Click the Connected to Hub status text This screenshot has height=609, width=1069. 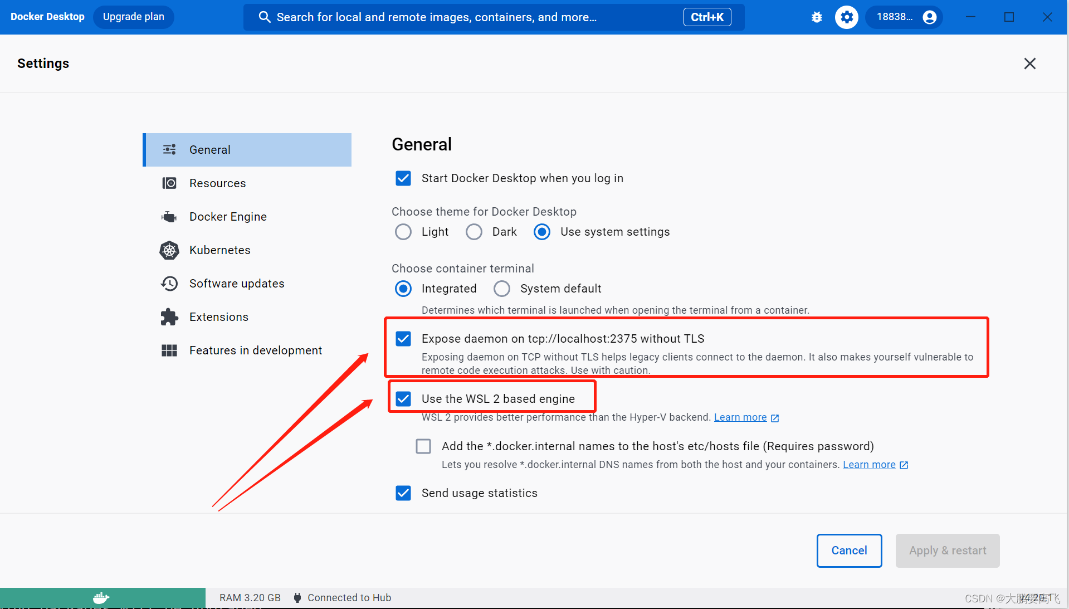[x=349, y=598]
